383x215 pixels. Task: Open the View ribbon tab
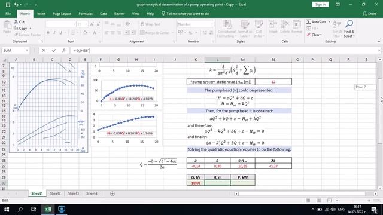(136, 14)
